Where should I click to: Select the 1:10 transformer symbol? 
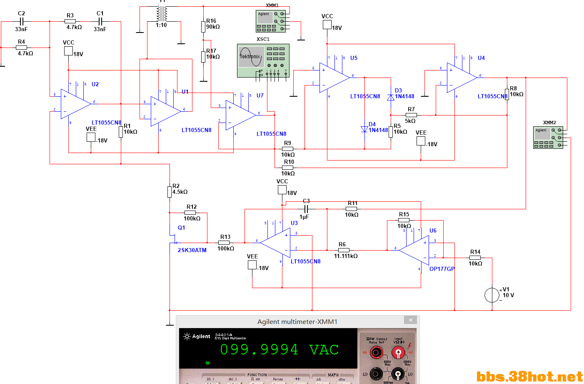162,13
